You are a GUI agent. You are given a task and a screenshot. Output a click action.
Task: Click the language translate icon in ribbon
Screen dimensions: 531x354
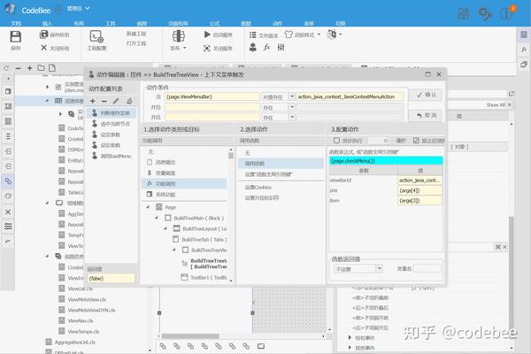[x=332, y=35]
